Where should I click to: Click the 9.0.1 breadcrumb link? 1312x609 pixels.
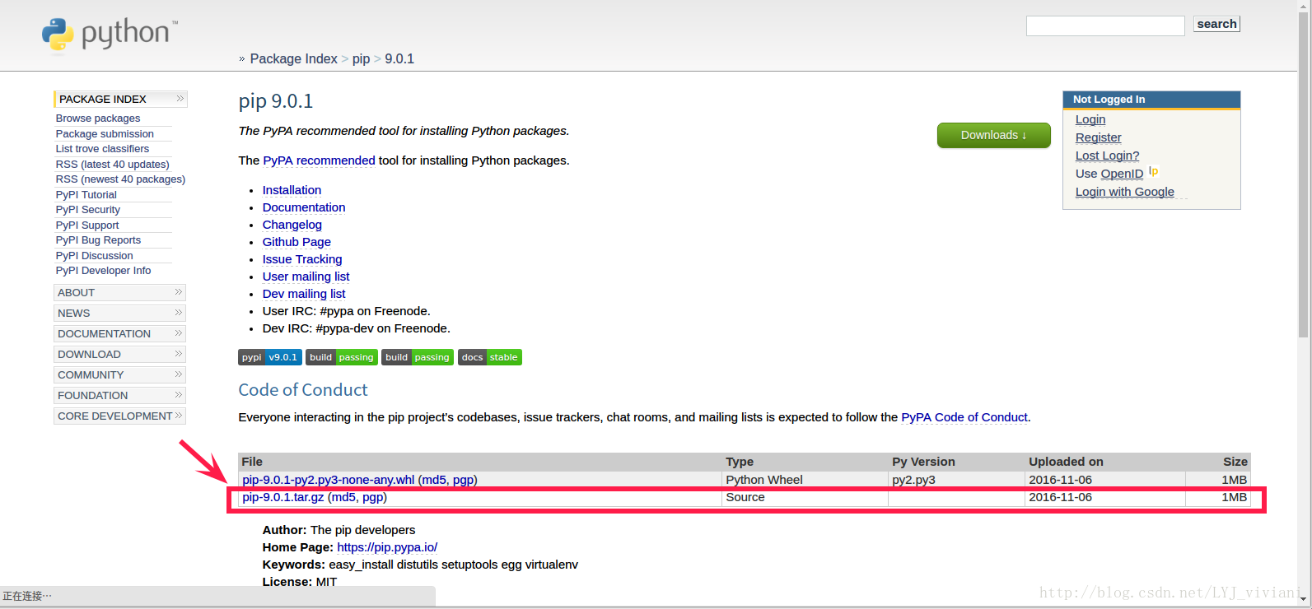click(399, 59)
